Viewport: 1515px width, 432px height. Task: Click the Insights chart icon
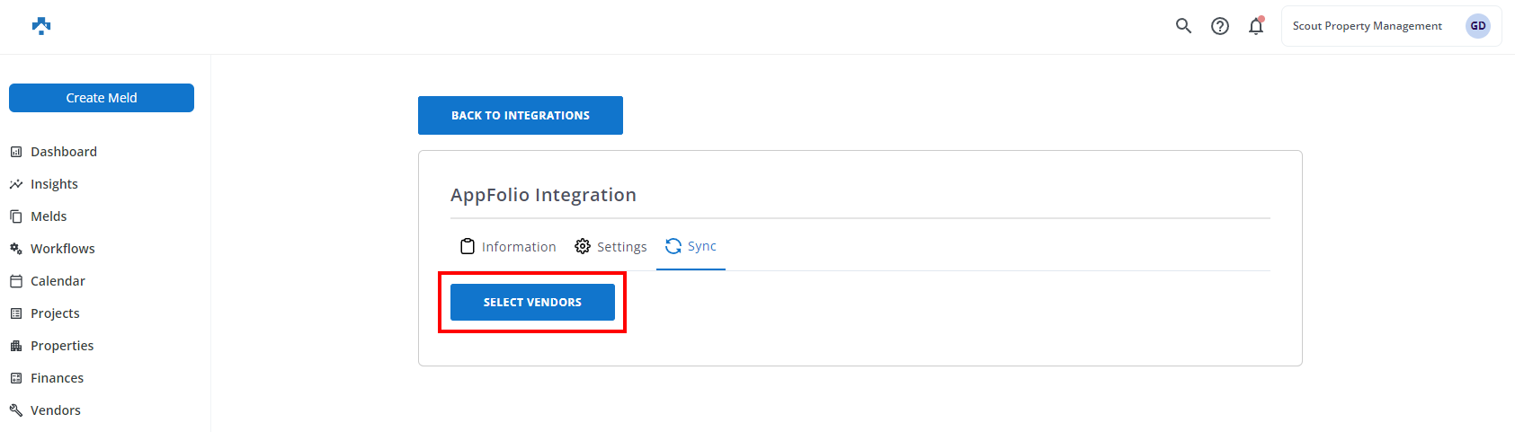[16, 184]
